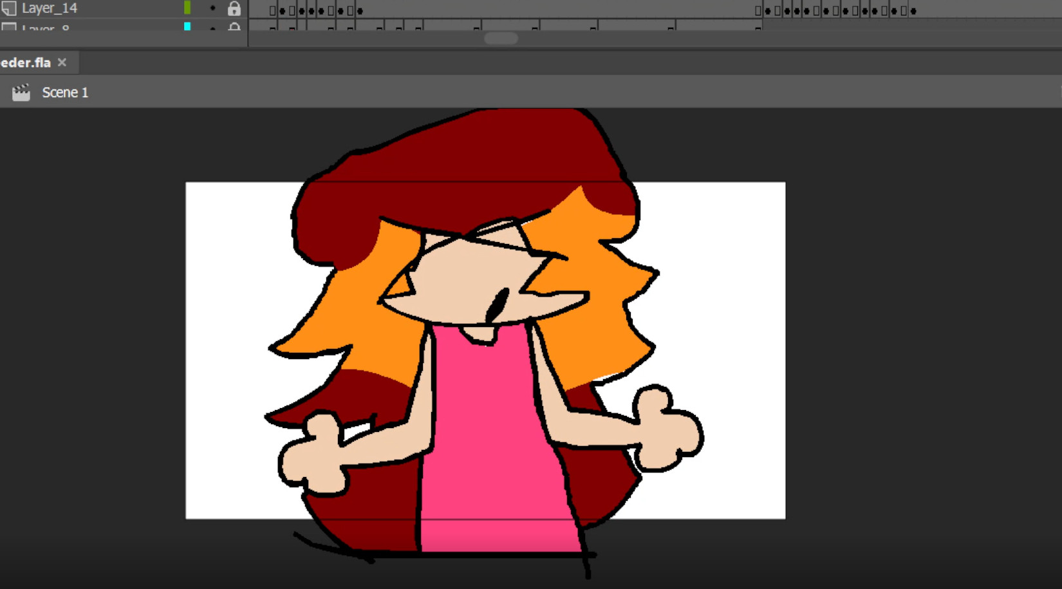Toggle Layer_8 cyan outline color box

pos(187,26)
